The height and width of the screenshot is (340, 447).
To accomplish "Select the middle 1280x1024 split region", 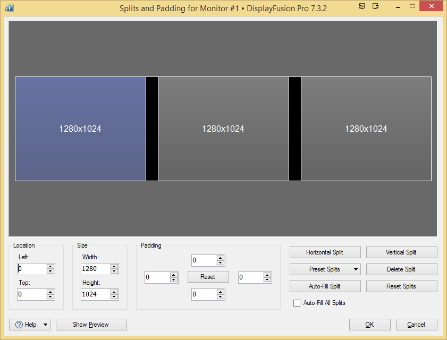I will (223, 129).
